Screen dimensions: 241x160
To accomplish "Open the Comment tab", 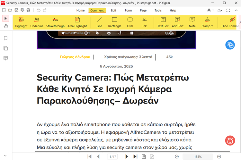I will point(97,11).
